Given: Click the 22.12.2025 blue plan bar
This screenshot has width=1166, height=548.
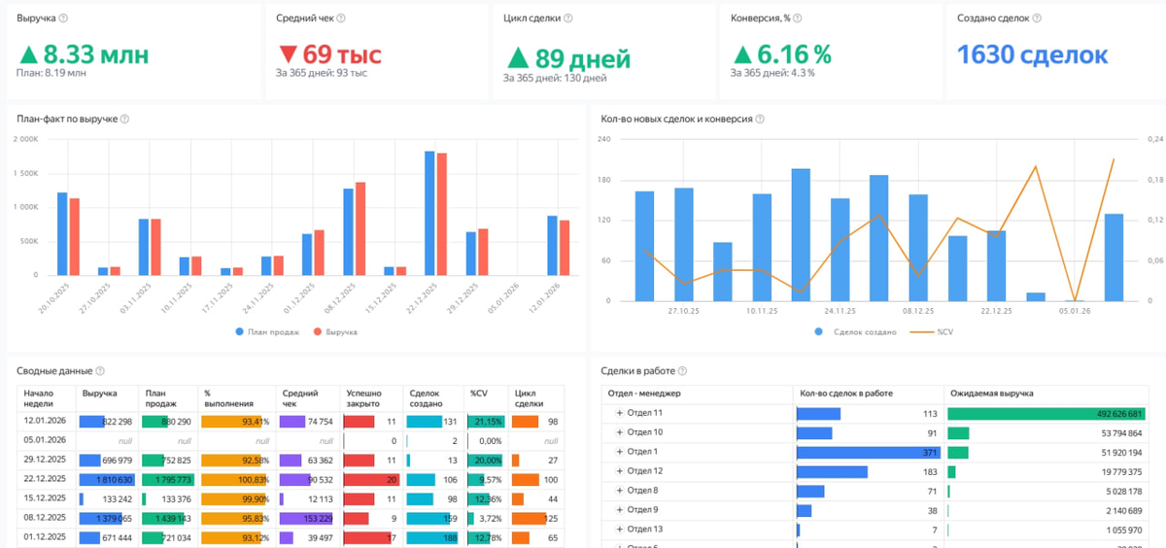Looking at the screenshot, I should click(429, 214).
